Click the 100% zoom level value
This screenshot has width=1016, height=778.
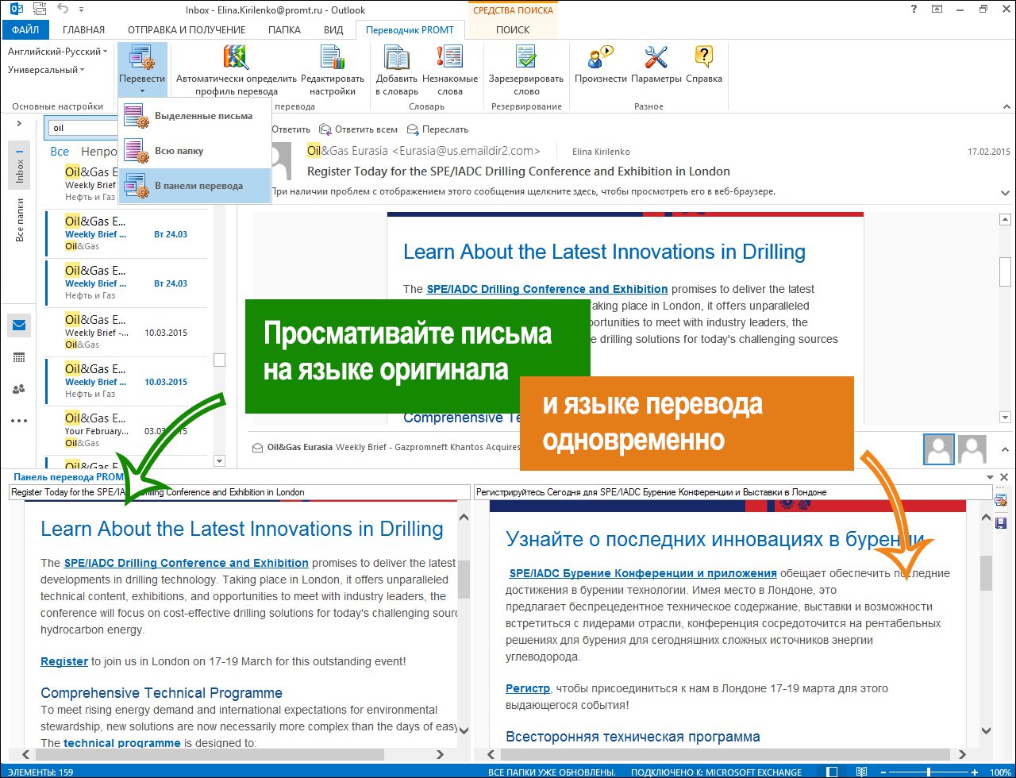[1000, 772]
